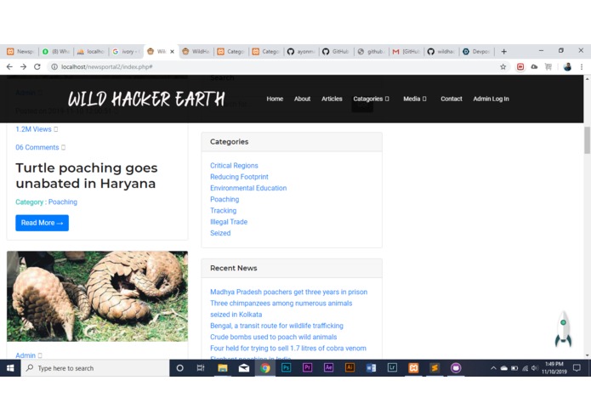Open the Tracking category link
The image size is (591, 420).
(x=223, y=211)
